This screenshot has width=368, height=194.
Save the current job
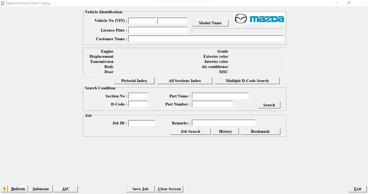click(140, 189)
